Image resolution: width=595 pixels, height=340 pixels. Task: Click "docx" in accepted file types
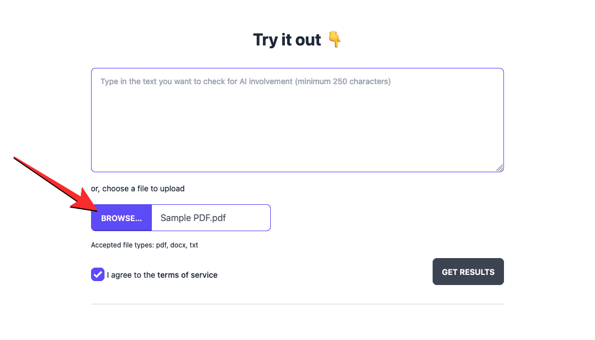178,245
